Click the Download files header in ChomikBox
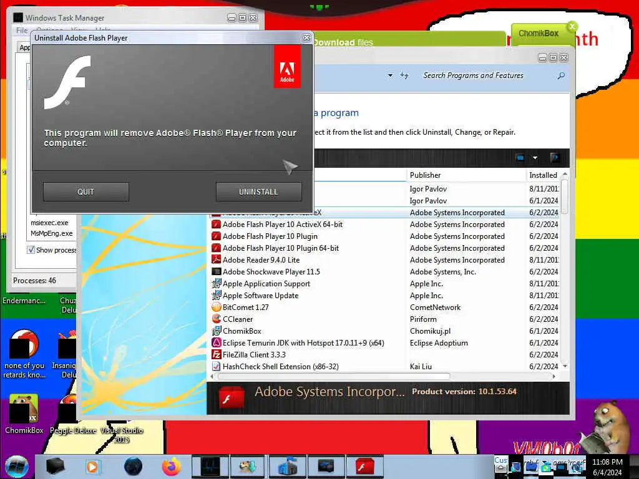The image size is (639, 479). tap(343, 42)
